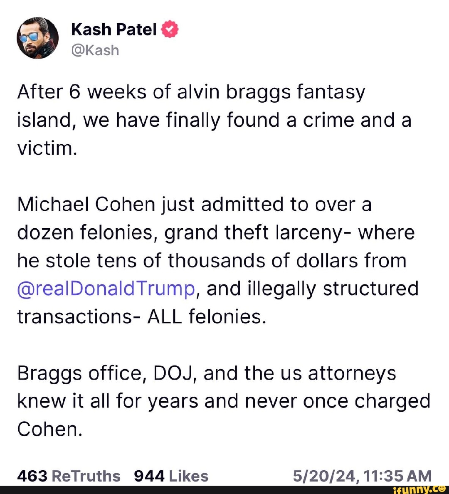Open the Kash Patel display name
Viewport: 449px width, 494px height.
click(x=113, y=30)
